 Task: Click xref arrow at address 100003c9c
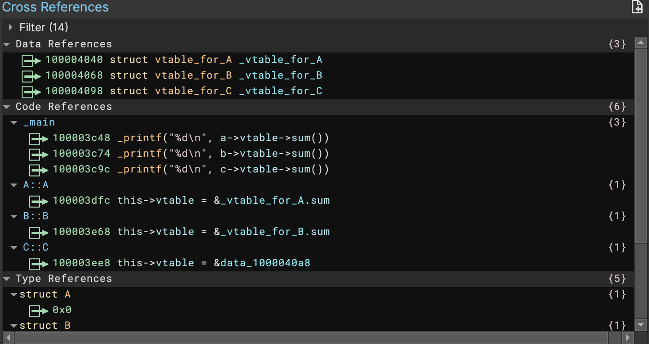point(38,170)
